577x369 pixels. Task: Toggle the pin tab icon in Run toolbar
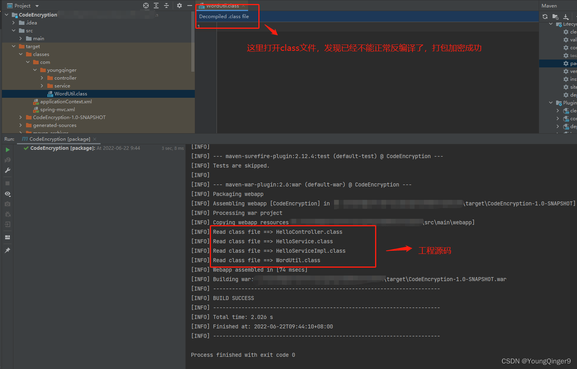[x=7, y=250]
